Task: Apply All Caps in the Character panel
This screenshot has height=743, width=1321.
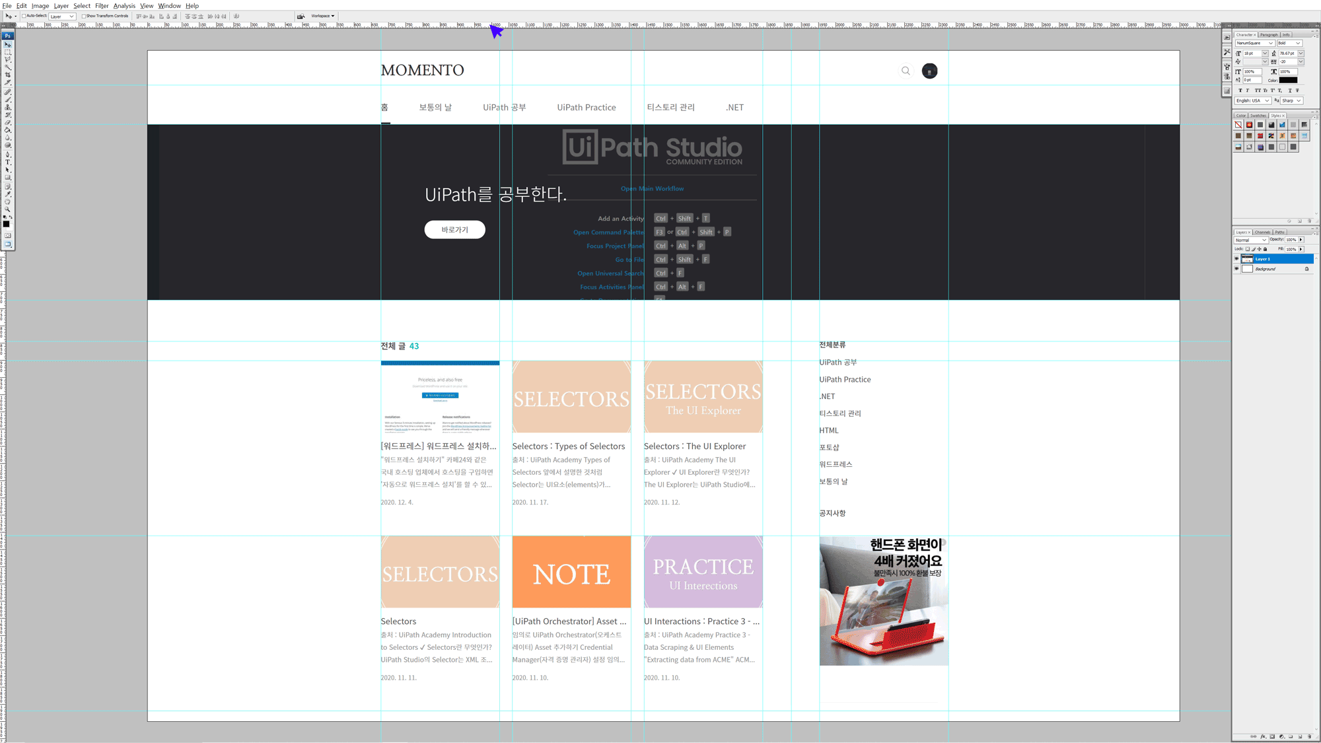Action: click(x=1258, y=90)
